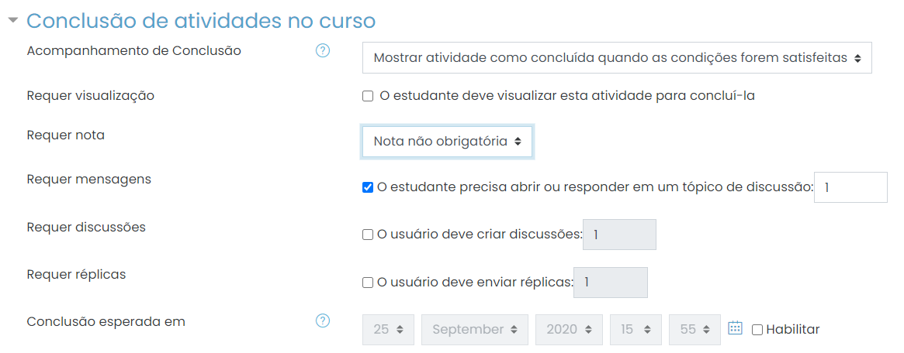The image size is (904, 353).
Task: Enable the Requer discussões checkbox
Action: point(368,235)
